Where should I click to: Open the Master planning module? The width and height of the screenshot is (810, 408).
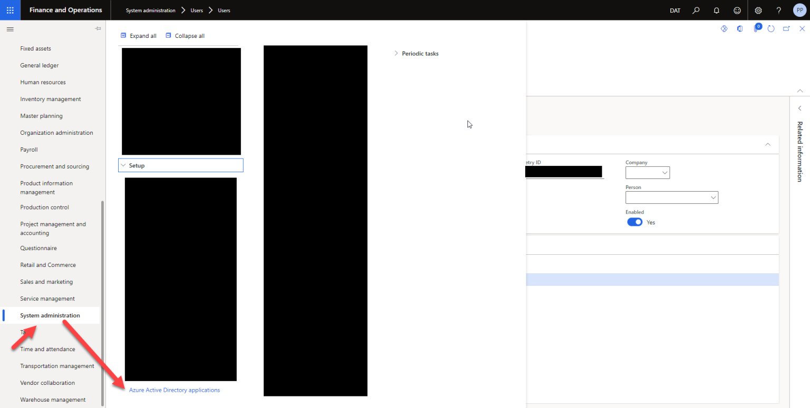click(41, 116)
